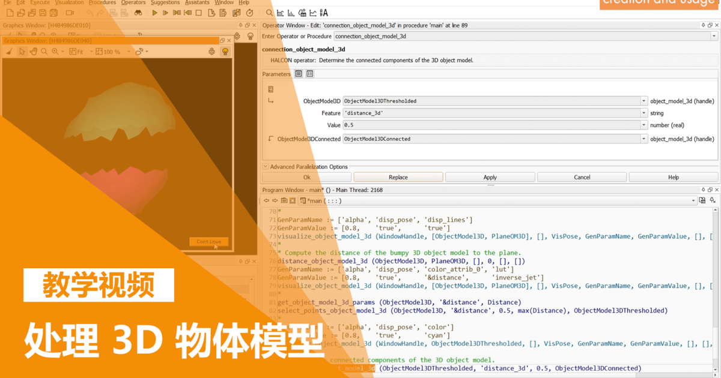
Task: Select the hand Move tool in Graphics Window
Action: (x=33, y=52)
